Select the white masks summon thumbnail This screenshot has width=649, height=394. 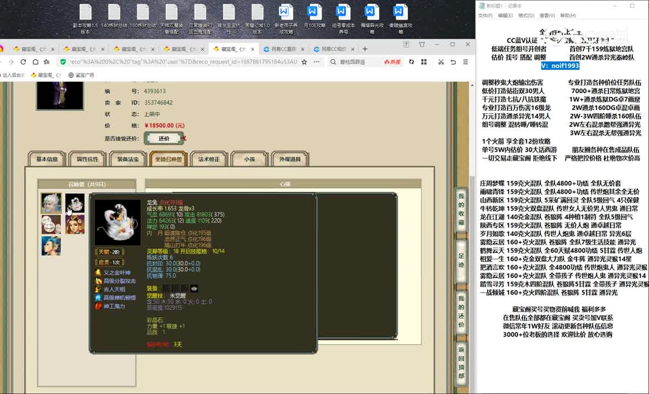[52, 224]
